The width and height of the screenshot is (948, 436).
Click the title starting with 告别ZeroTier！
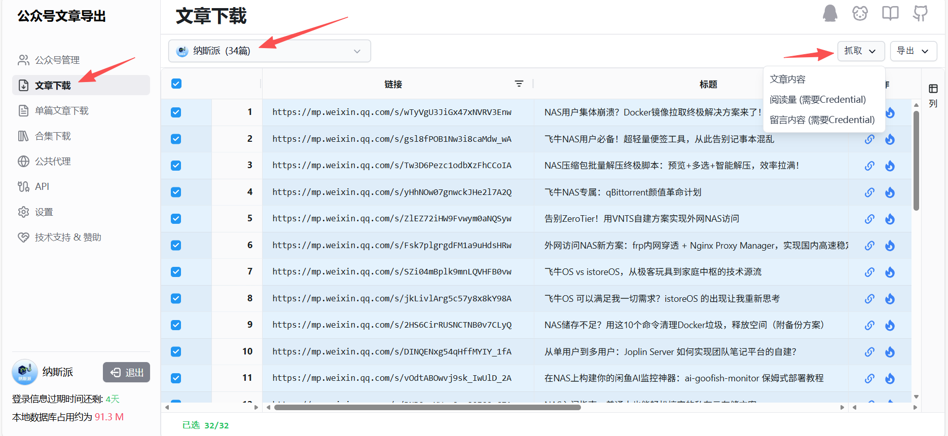(x=642, y=219)
